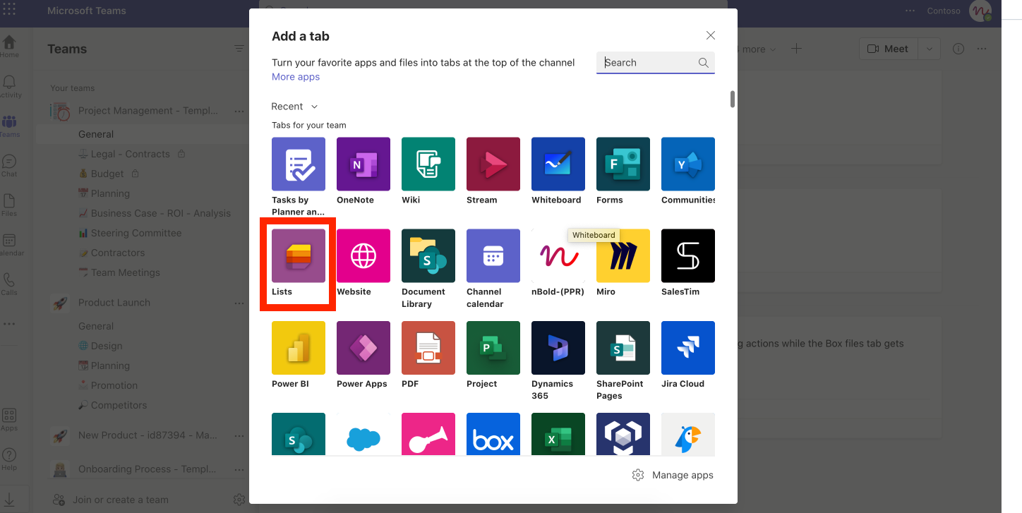Select the Lists app tile

pos(299,255)
